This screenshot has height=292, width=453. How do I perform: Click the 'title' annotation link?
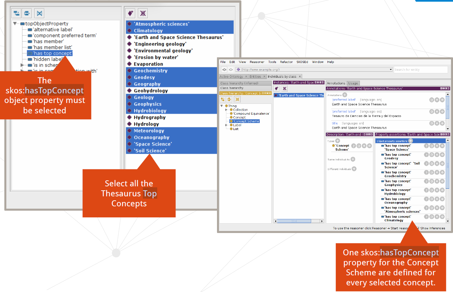pyautogui.click(x=335, y=123)
